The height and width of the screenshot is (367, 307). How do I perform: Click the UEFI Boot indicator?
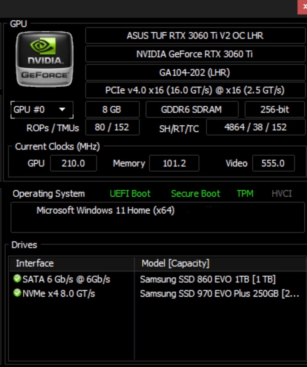(x=130, y=194)
